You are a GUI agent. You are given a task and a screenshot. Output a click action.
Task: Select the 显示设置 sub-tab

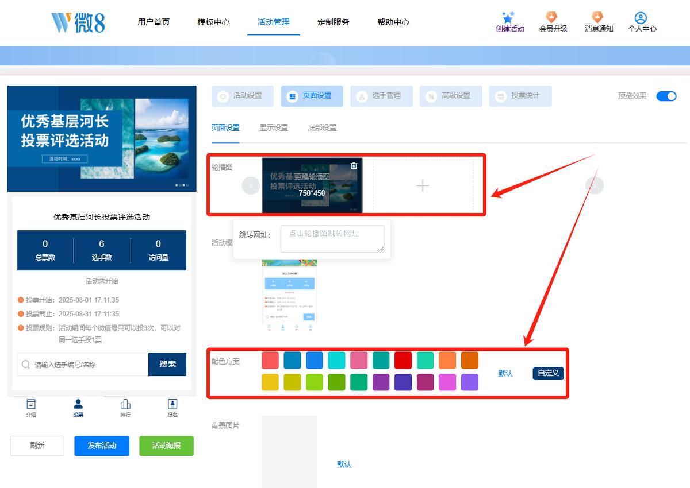point(274,127)
